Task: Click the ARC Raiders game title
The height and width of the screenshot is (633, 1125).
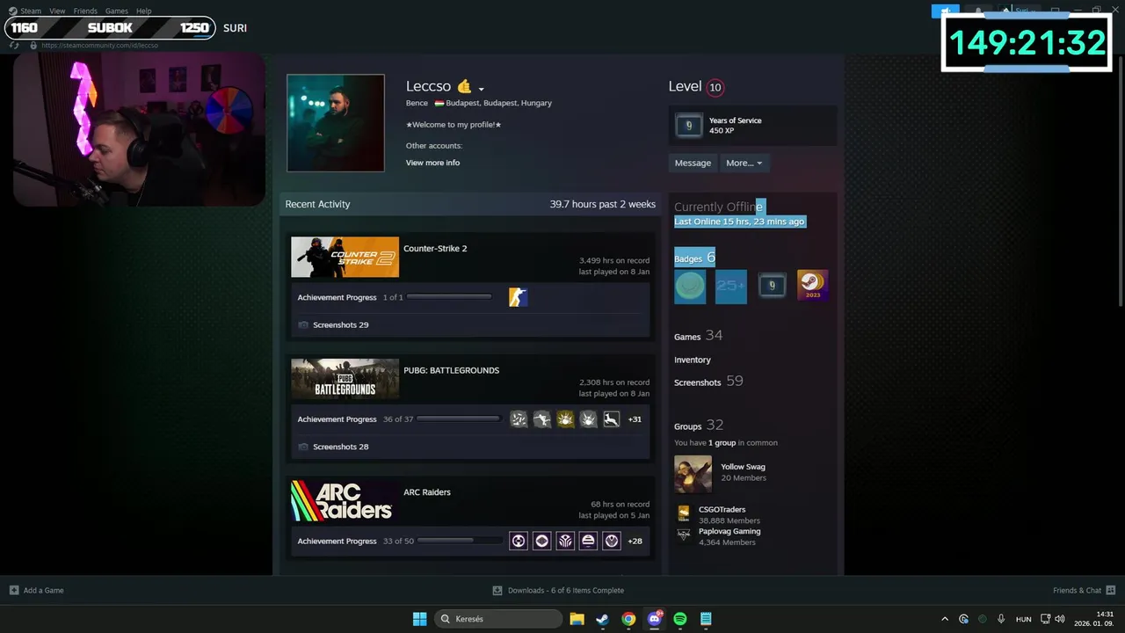Action: 427,492
